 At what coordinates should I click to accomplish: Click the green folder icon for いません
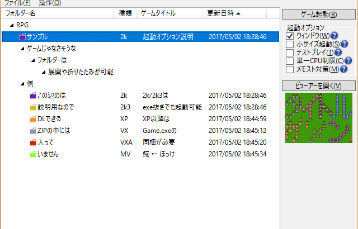point(33,154)
